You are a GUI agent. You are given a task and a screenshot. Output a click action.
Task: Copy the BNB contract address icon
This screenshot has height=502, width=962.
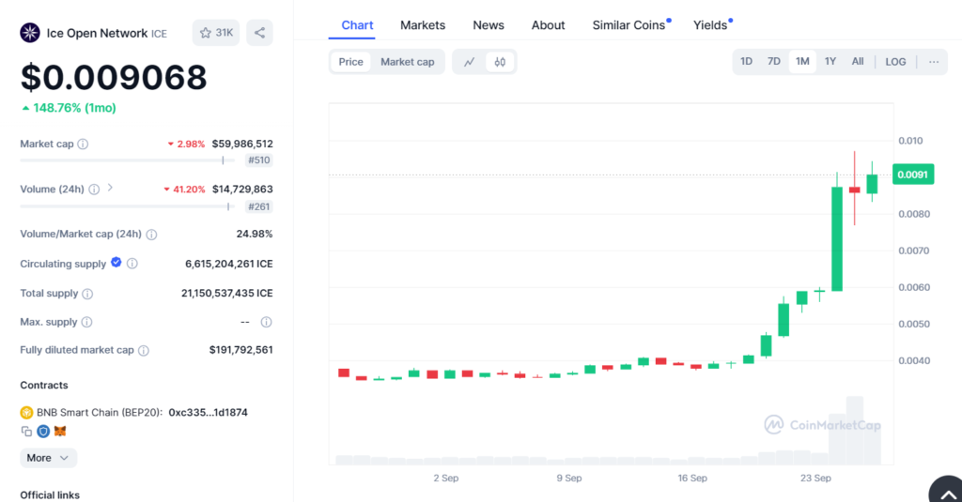click(x=26, y=432)
